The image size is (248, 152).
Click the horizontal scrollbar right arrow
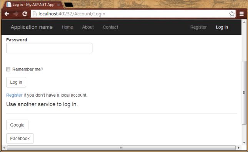(239, 148)
